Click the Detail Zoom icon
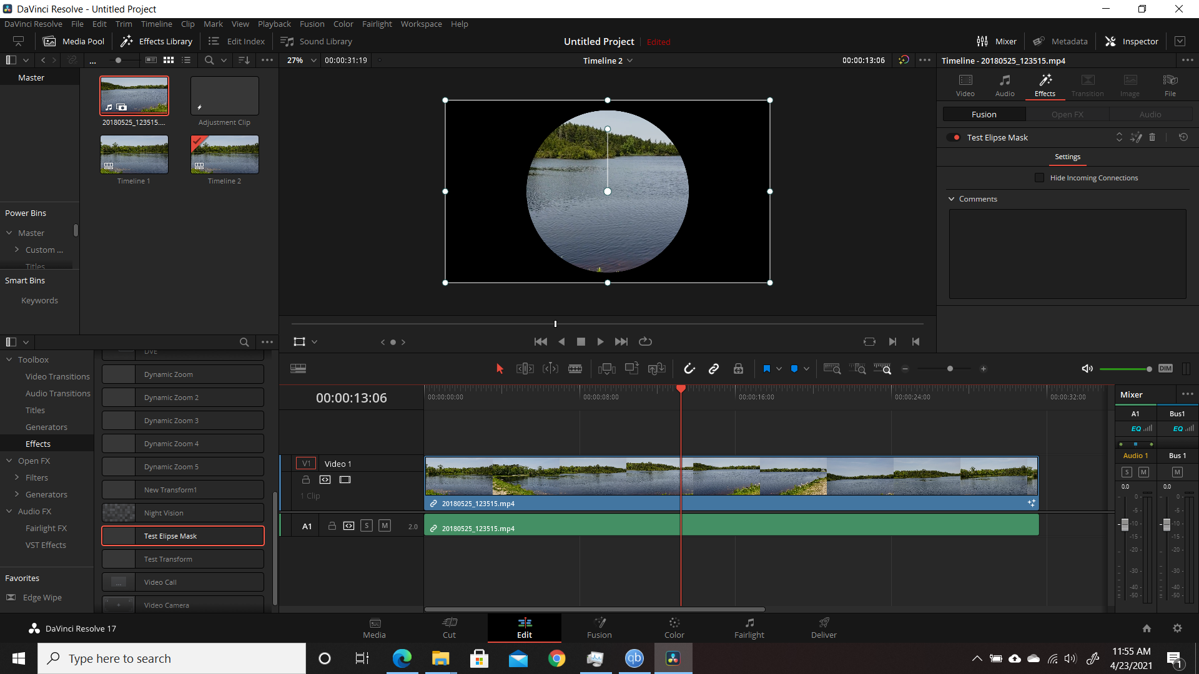This screenshot has width=1199, height=674. [857, 369]
